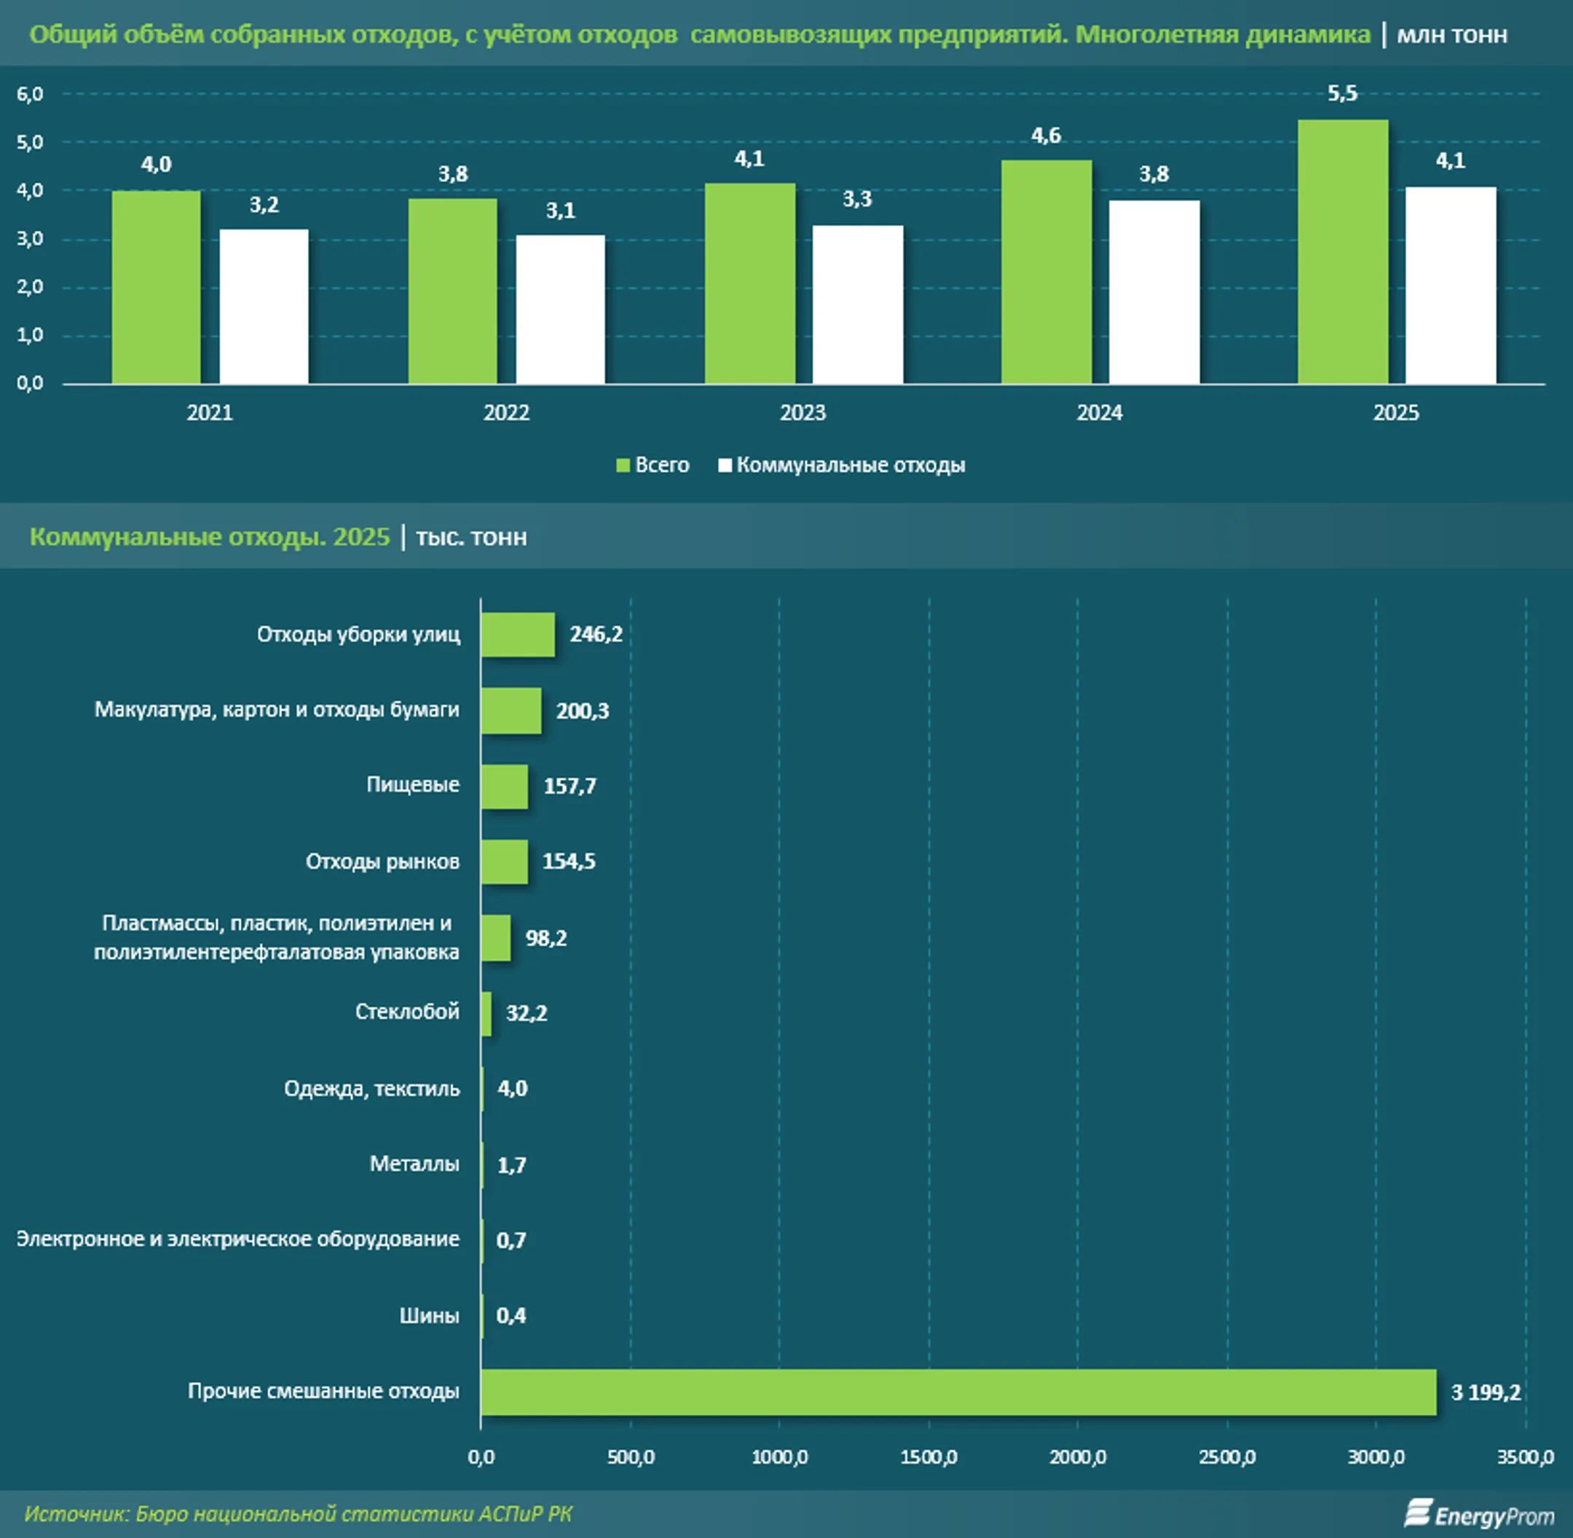
Task: Click the white communal waste bar for 2021
Action: (264, 306)
